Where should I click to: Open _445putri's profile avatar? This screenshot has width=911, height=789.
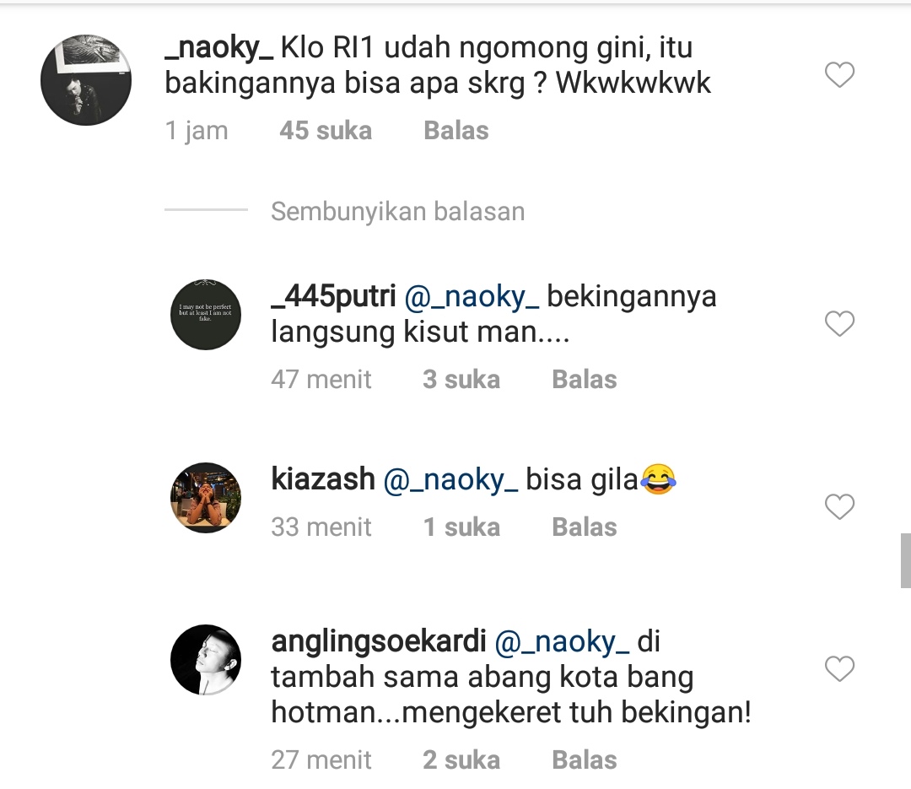206,315
